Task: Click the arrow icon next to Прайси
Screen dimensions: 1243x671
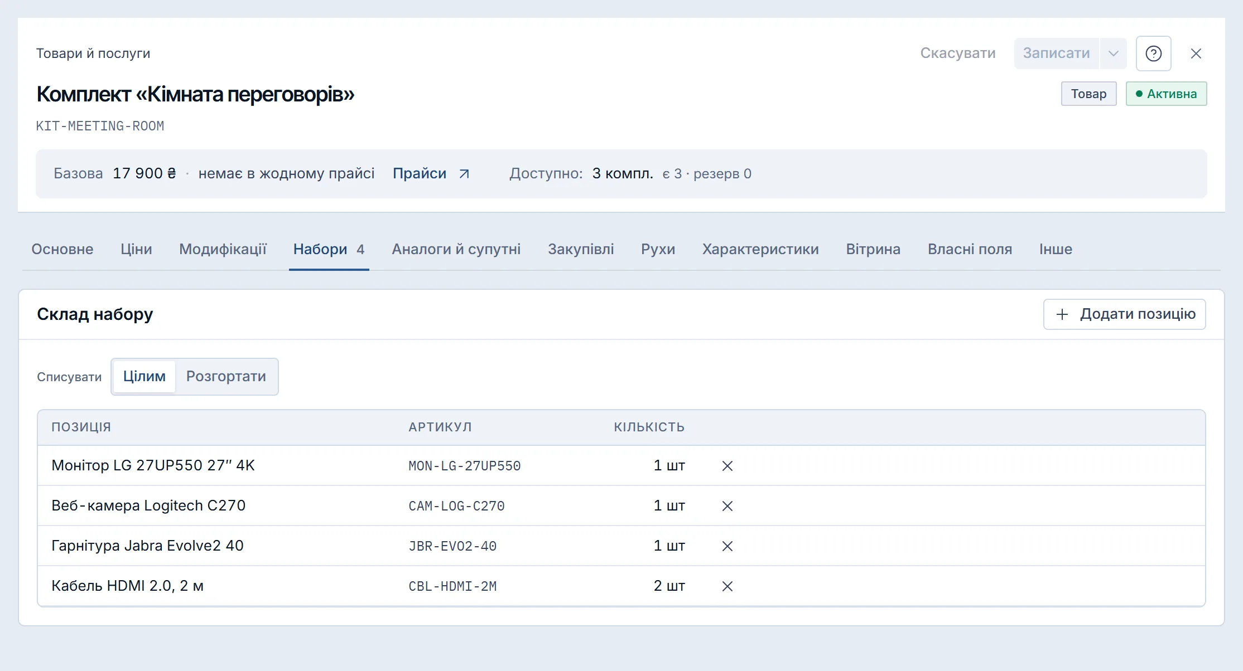Action: [x=464, y=174]
